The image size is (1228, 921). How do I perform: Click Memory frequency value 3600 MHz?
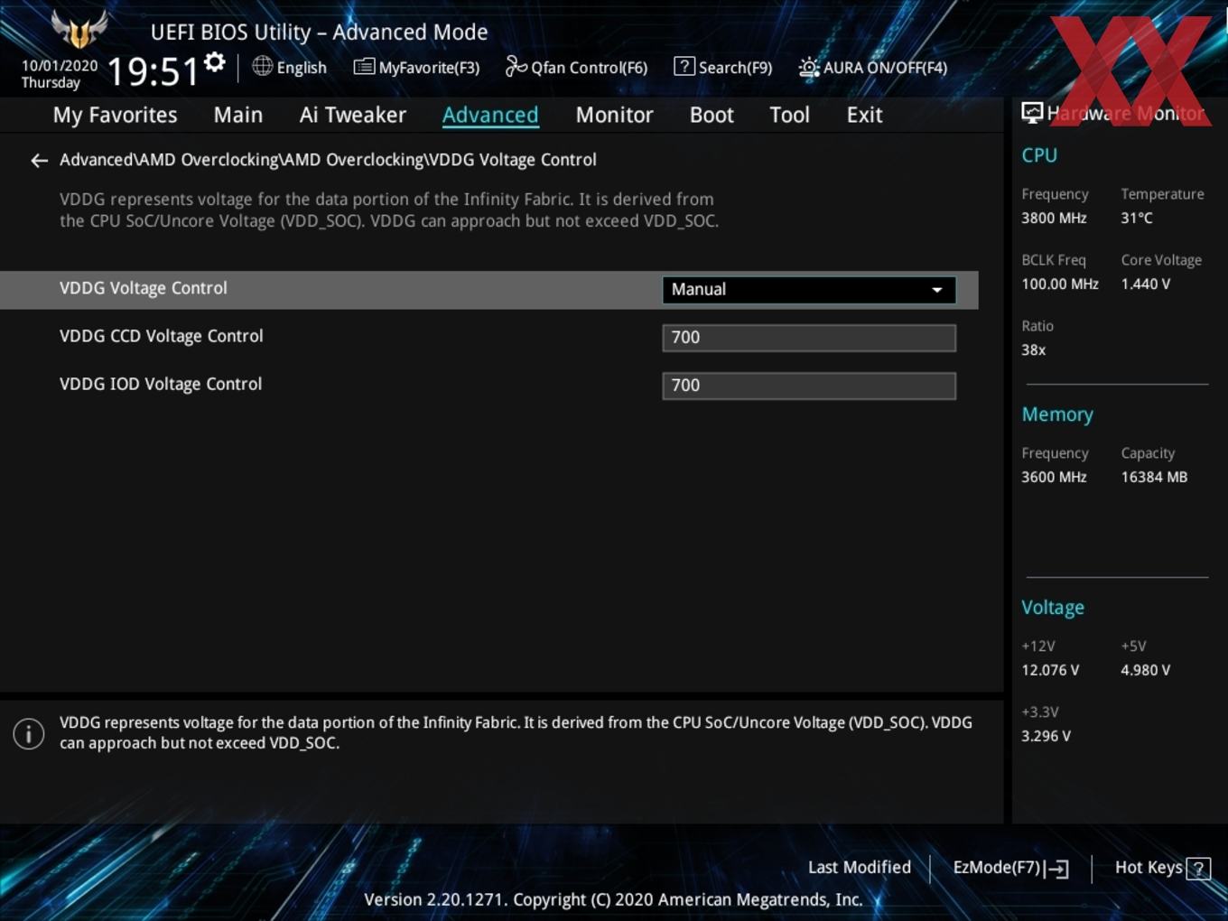coord(1054,477)
